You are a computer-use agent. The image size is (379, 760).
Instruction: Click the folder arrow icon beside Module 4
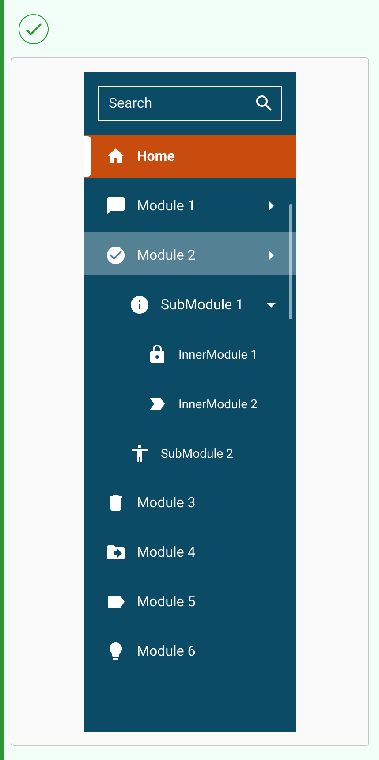[x=116, y=552]
